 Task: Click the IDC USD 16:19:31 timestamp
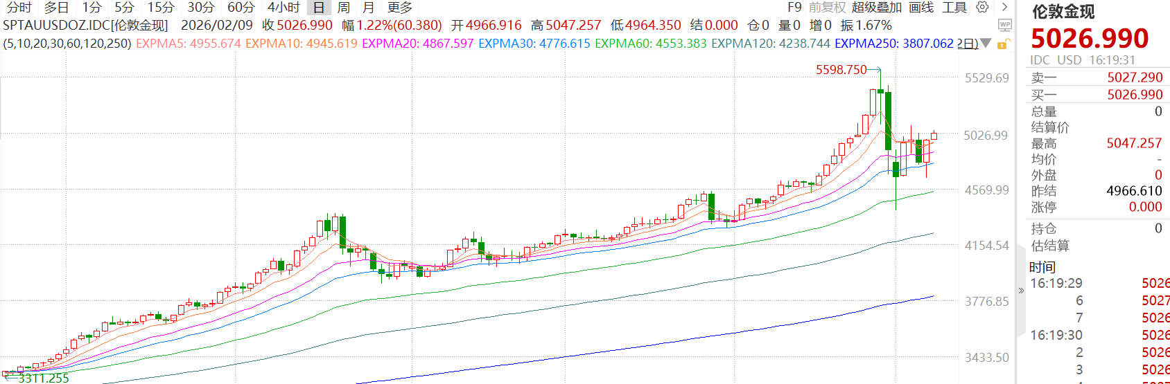point(1083,60)
